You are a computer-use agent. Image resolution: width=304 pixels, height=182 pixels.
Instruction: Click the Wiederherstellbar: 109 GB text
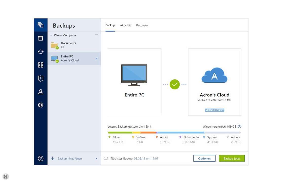tap(219, 126)
